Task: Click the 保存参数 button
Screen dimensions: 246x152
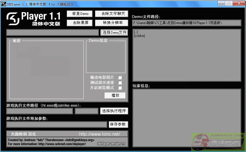Action: pos(118,125)
